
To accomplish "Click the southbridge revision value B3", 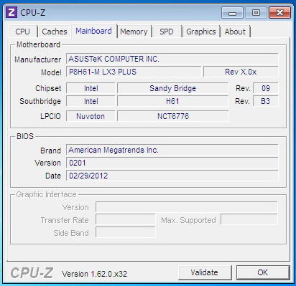I will click(266, 101).
